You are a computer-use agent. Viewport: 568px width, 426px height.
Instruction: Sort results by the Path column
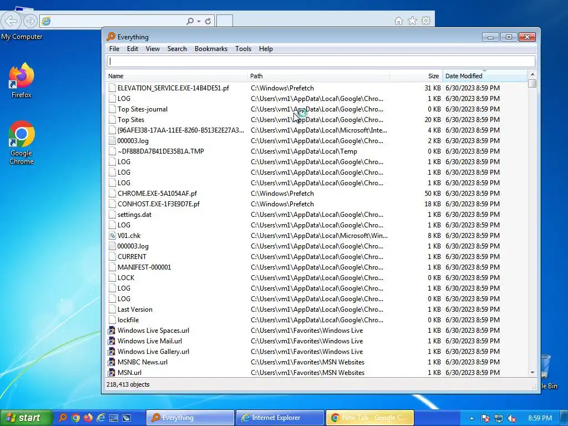click(318, 76)
